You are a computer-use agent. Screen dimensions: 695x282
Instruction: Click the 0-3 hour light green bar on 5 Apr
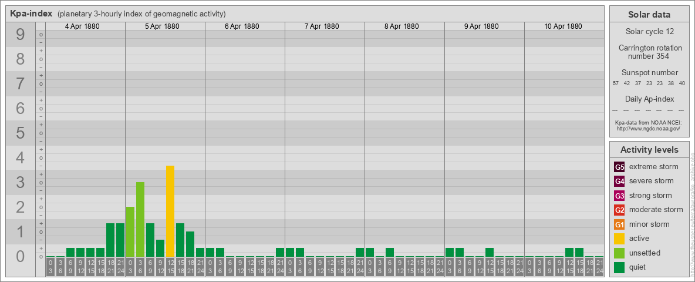click(x=130, y=232)
